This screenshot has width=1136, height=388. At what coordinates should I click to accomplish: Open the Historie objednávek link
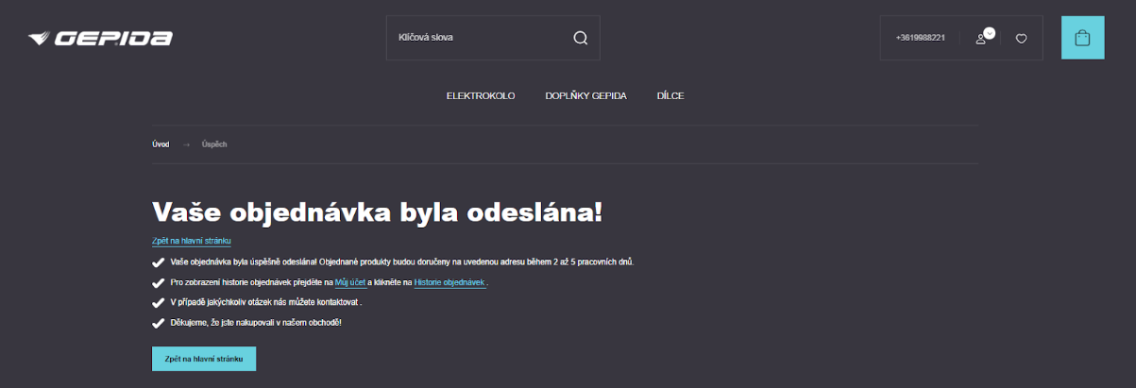449,282
